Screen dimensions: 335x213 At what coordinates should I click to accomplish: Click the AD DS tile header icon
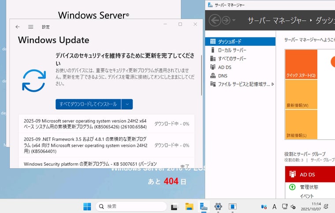tap(293, 174)
